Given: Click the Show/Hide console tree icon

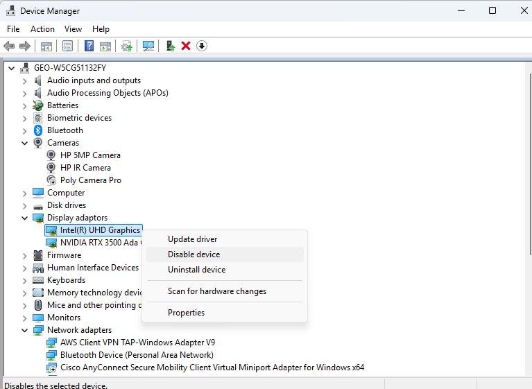Looking at the screenshot, I should [x=46, y=46].
